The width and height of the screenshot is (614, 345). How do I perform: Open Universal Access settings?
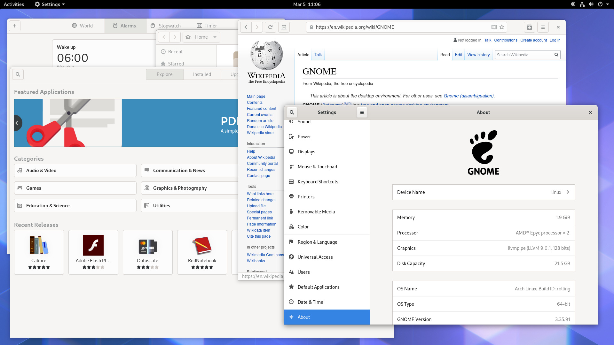coord(327,257)
